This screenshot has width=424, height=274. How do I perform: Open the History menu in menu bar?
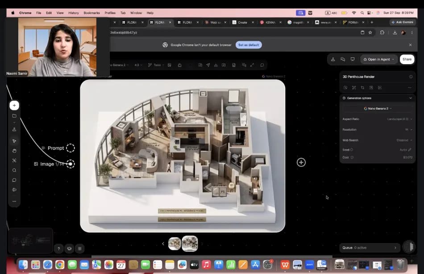pos(74,12)
